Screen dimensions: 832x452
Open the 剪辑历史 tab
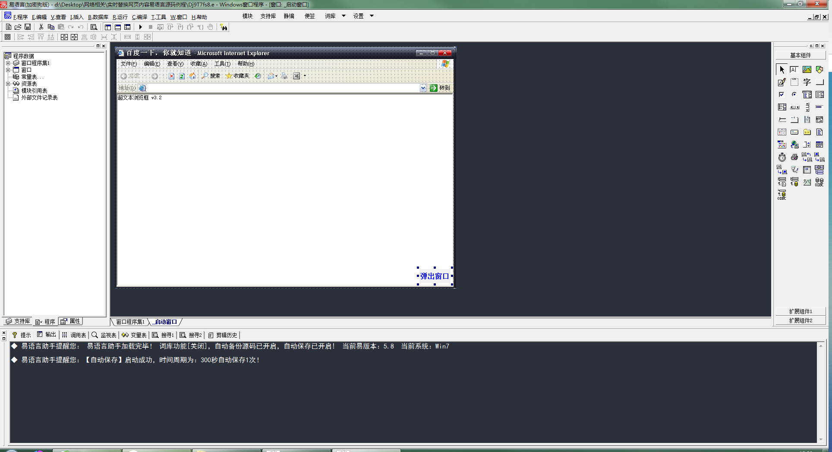pyautogui.click(x=223, y=335)
